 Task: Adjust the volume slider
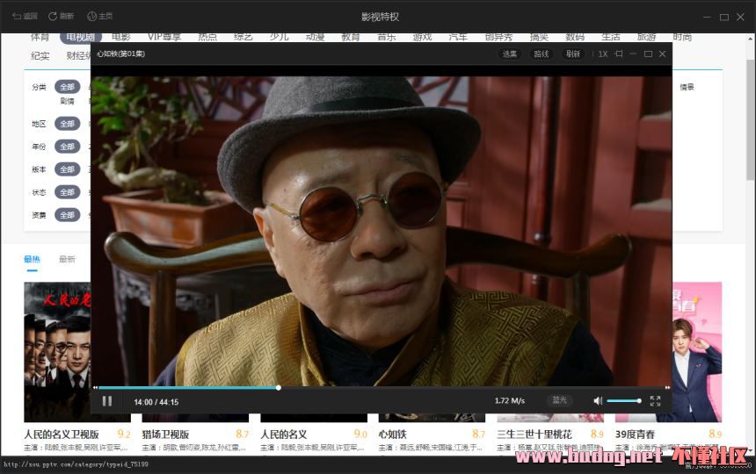624,400
